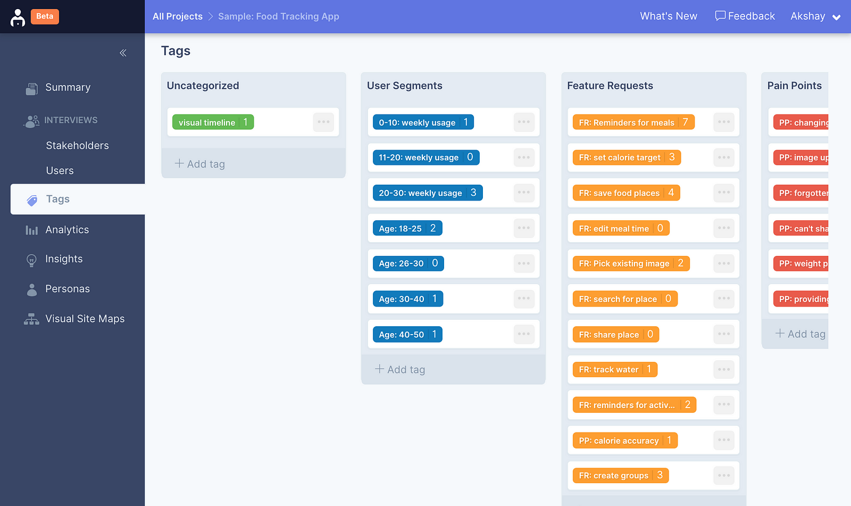
Task: Select the Age: 18-25 tag
Action: coord(407,228)
